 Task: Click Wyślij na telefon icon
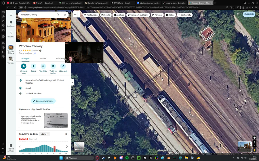point(53,66)
